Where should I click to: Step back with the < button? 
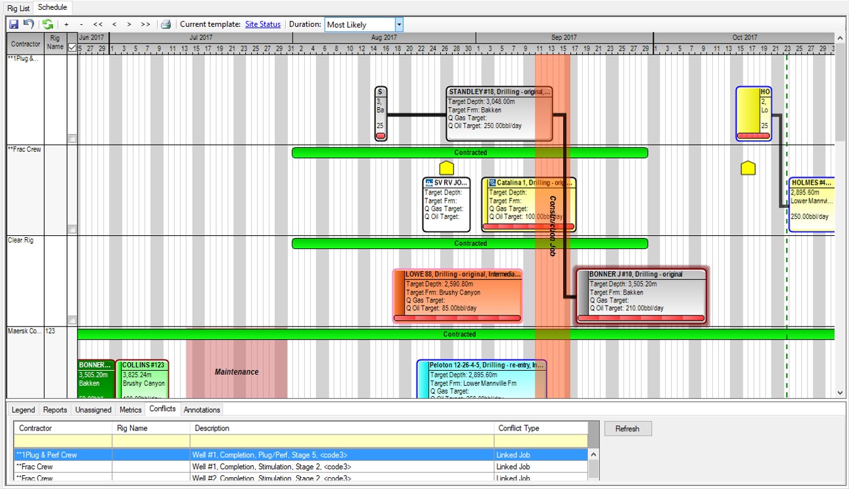(114, 24)
